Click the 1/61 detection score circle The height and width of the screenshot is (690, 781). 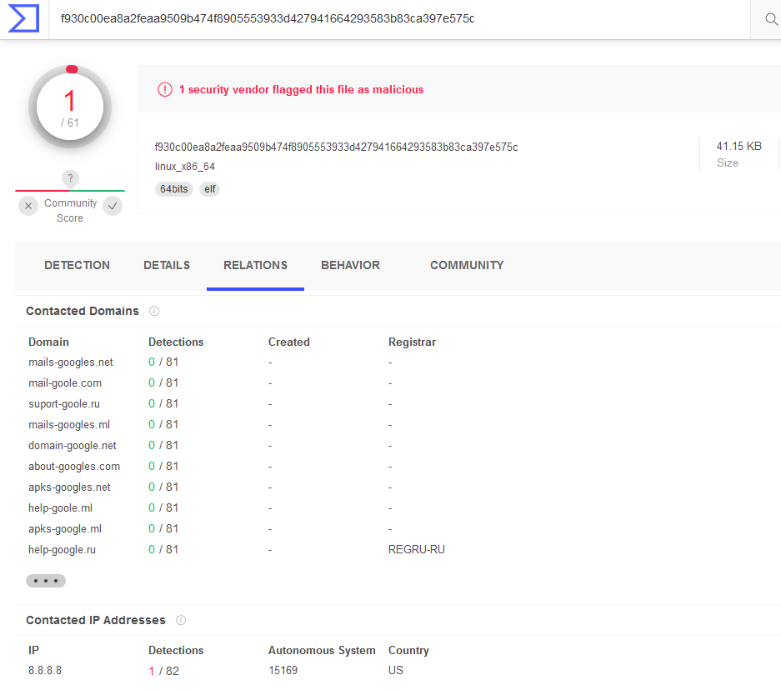point(70,107)
